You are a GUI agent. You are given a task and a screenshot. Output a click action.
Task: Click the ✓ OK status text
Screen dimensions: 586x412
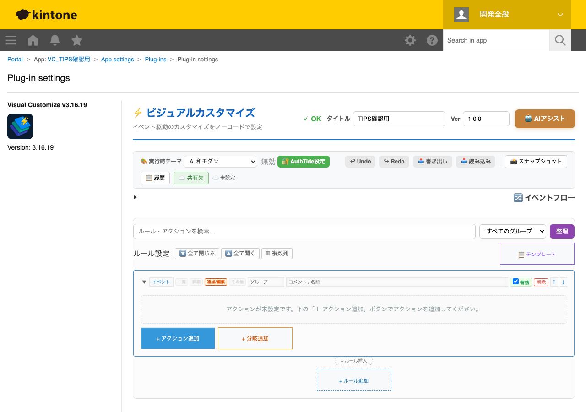click(312, 119)
